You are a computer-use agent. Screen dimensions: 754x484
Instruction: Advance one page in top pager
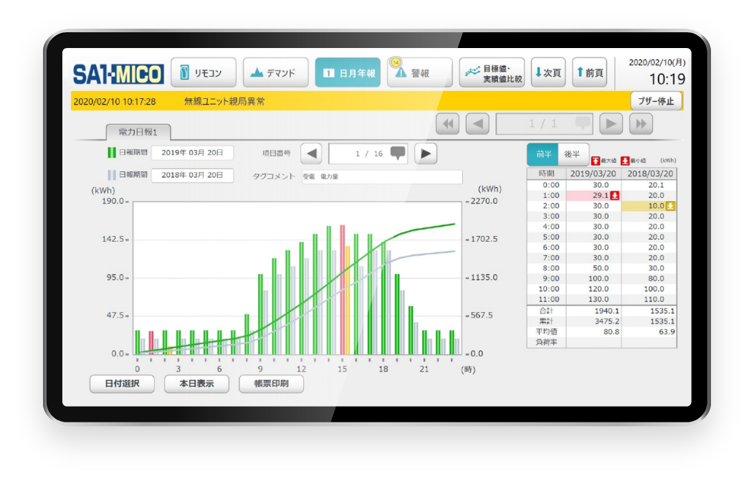(x=611, y=123)
